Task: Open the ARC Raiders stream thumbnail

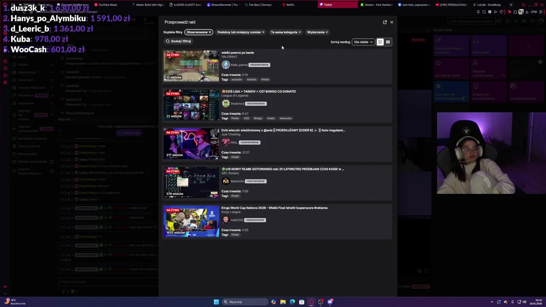Action: 191,182
